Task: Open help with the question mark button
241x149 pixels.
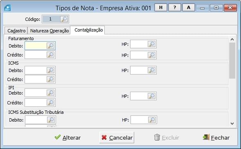Action: pos(175,7)
